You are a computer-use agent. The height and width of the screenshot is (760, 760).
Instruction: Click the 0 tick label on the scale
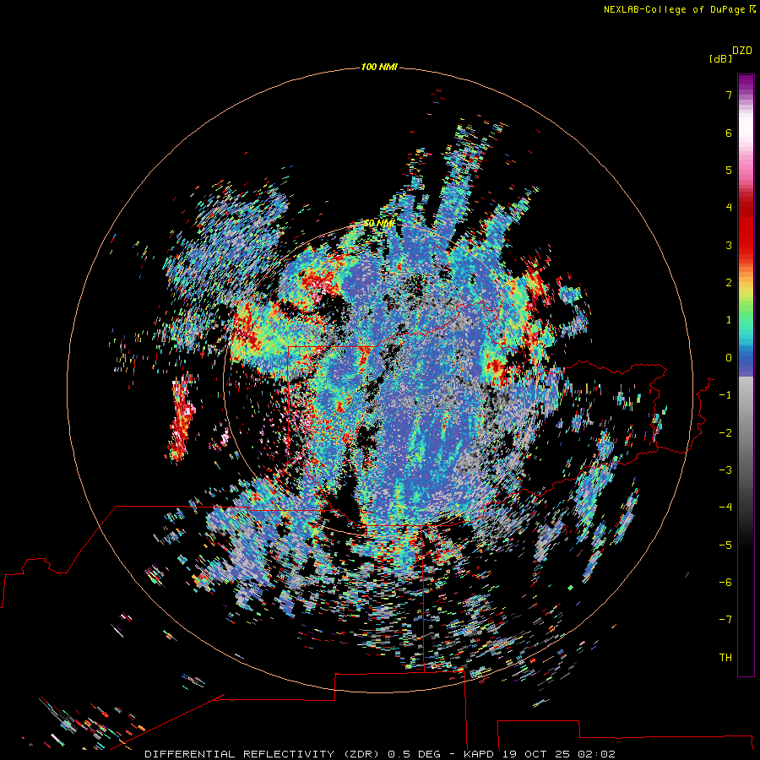tap(729, 358)
